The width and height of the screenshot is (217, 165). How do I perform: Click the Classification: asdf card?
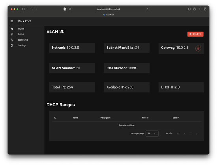coord(127,68)
